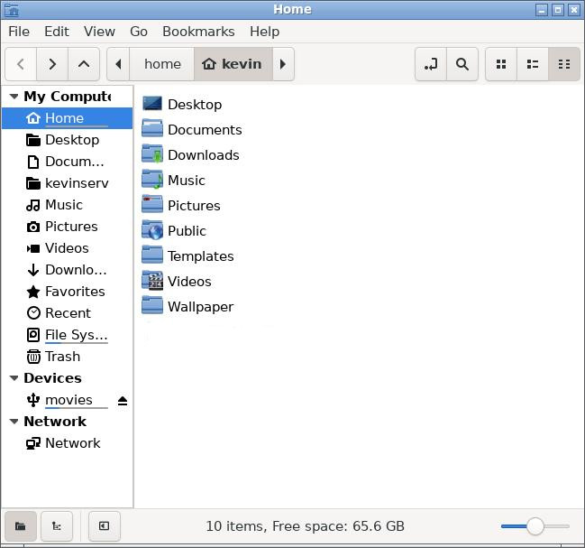Open the Bookmarks menu
Image resolution: width=585 pixels, height=548 pixels.
[197, 31]
